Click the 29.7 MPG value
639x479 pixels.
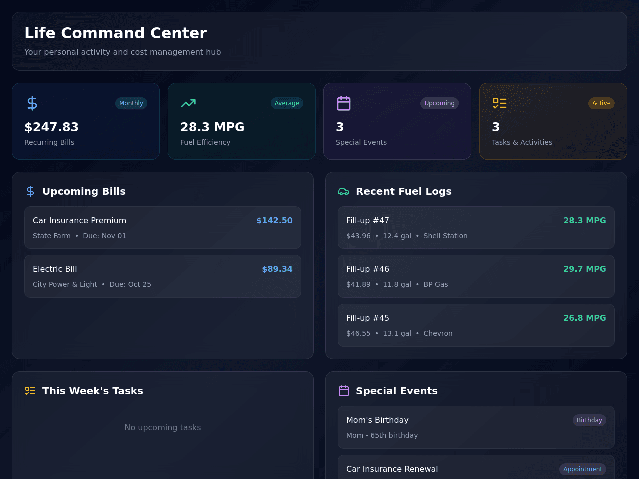[585, 269]
